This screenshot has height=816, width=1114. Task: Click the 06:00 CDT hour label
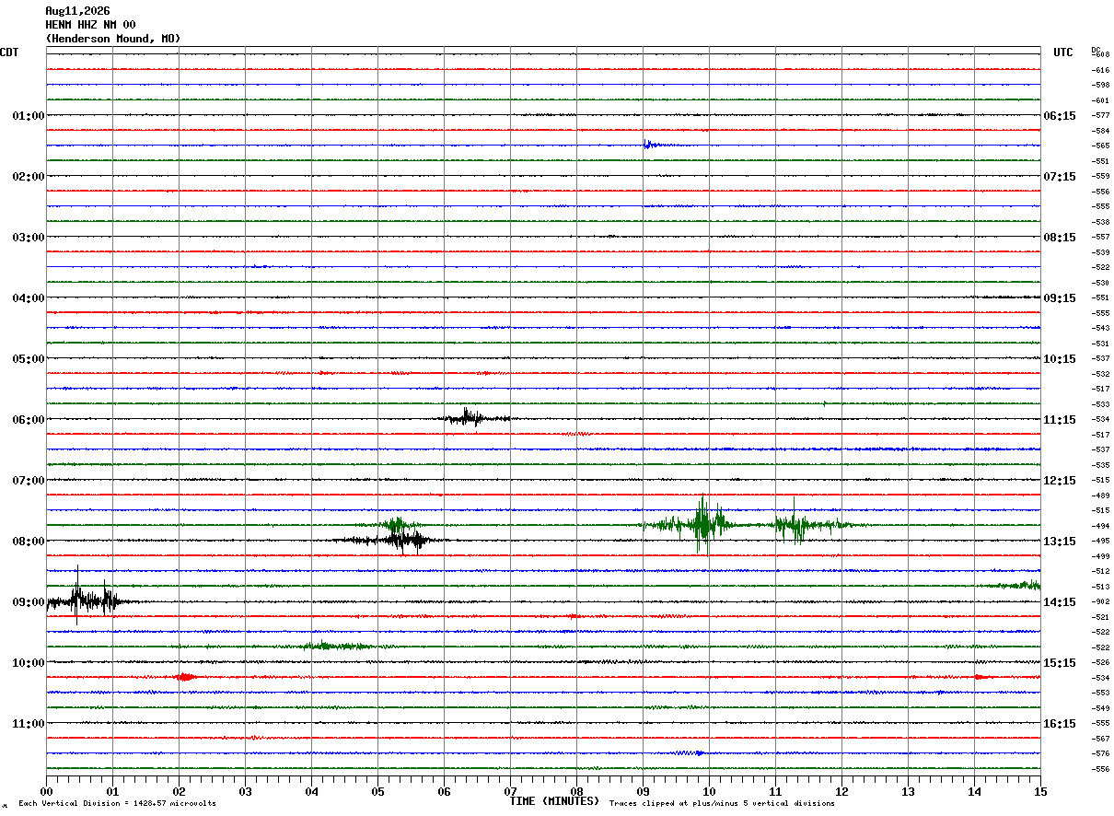pyautogui.click(x=29, y=420)
